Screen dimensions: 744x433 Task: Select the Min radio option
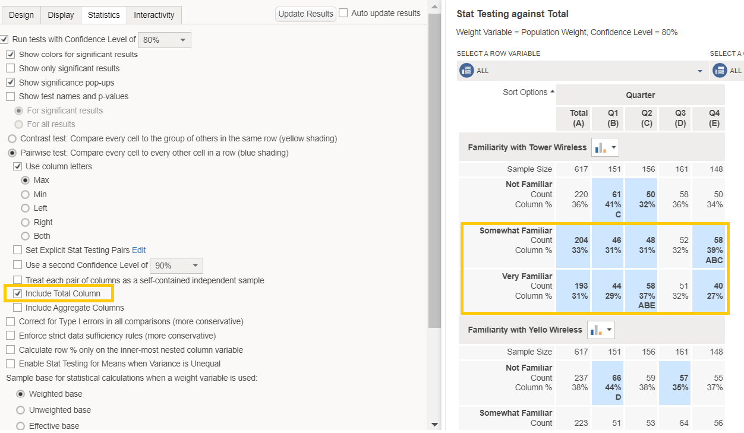click(25, 194)
